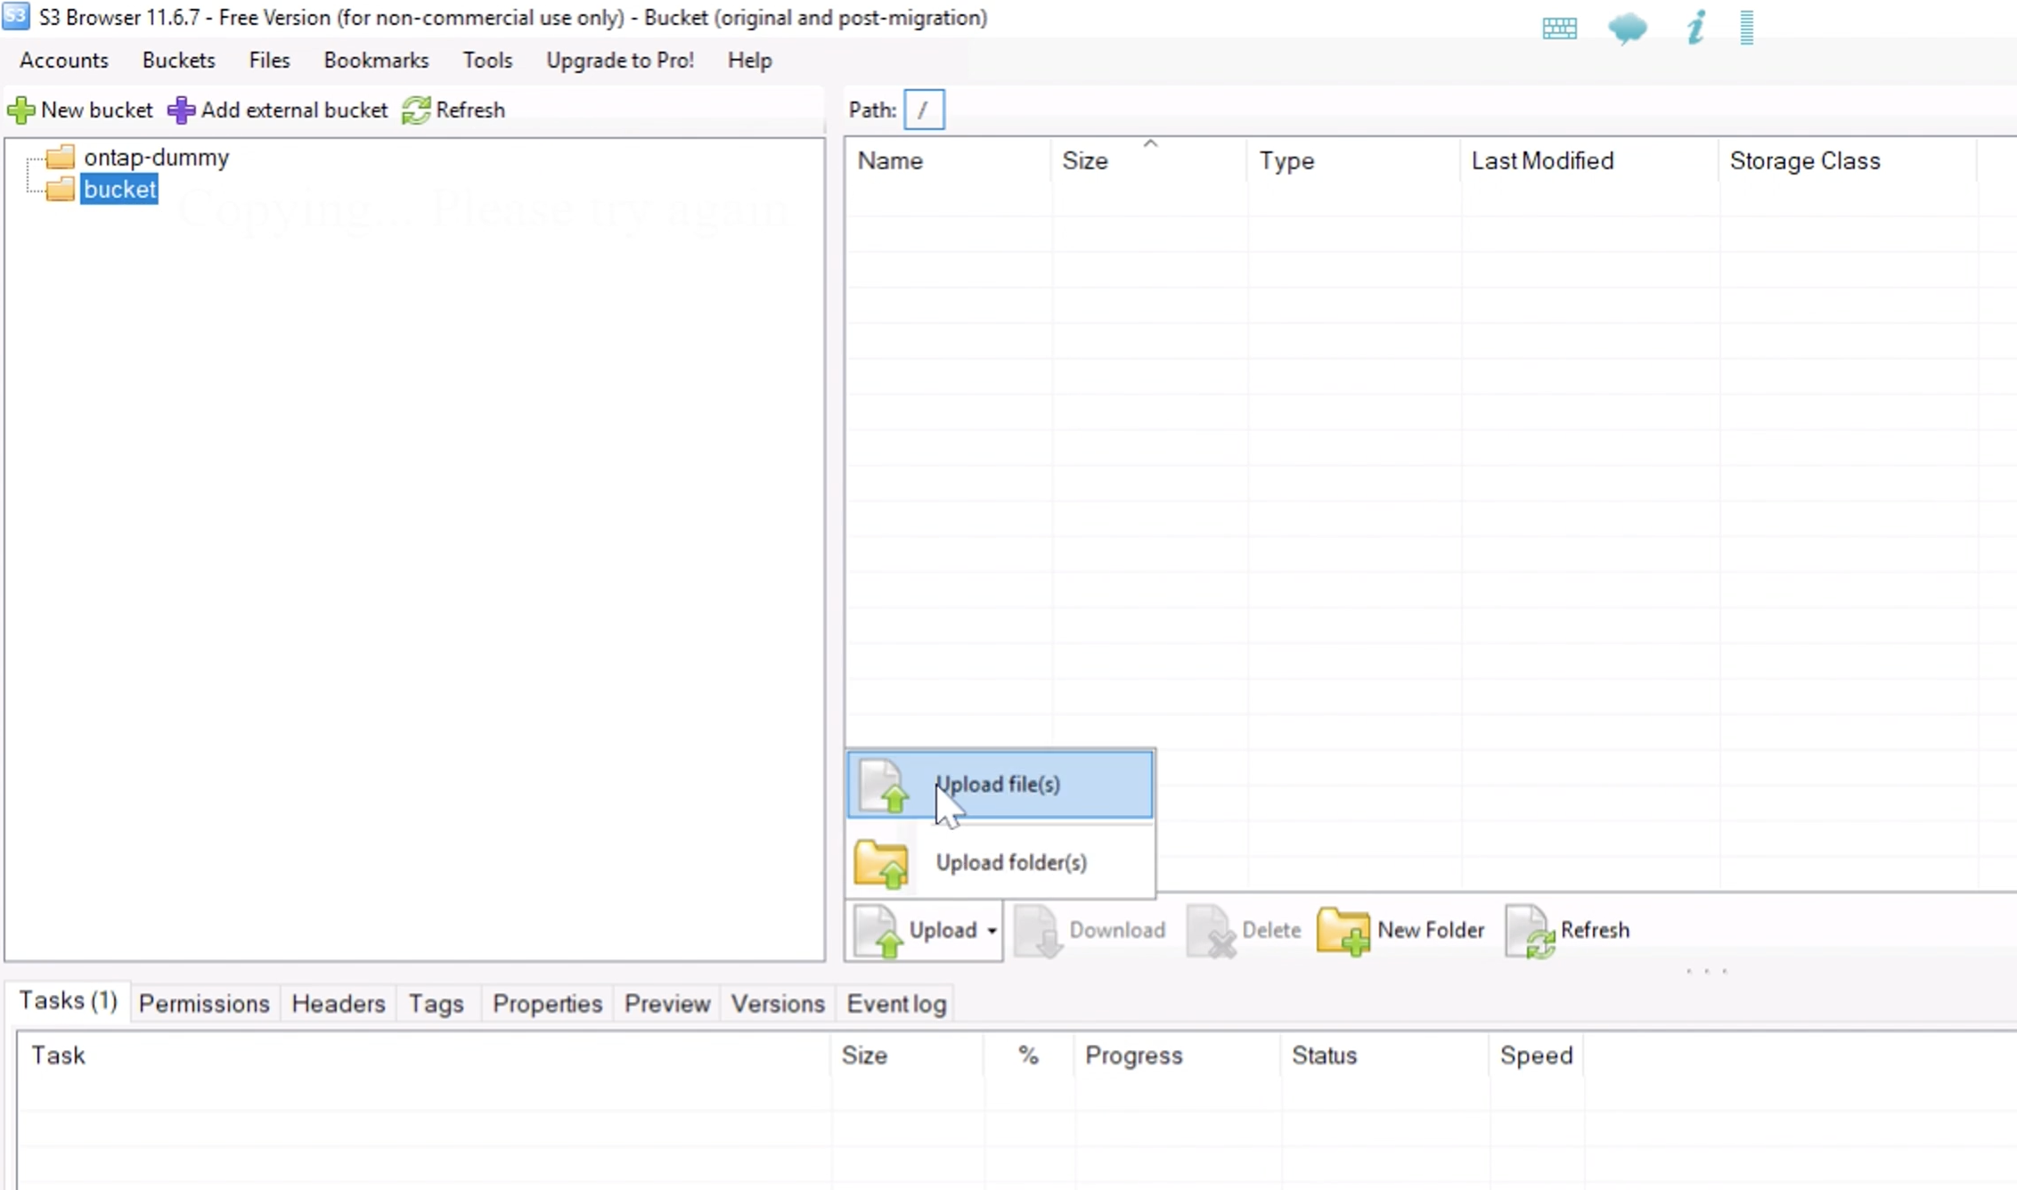Click the Add external bucket icon
Image resolution: width=2017 pixels, height=1190 pixels.
click(180, 109)
